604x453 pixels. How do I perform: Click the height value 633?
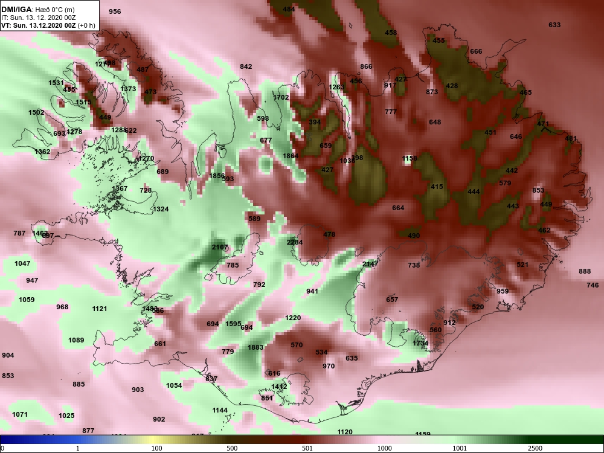[x=554, y=25]
